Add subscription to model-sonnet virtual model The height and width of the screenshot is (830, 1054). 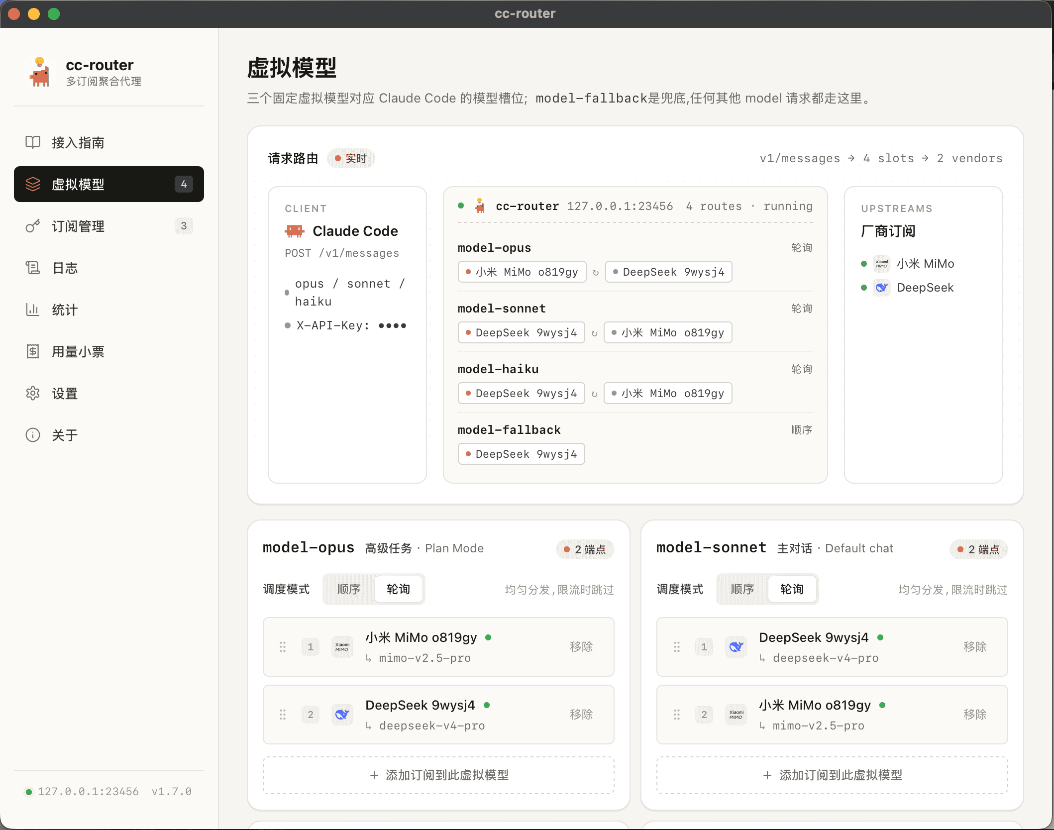coord(833,775)
